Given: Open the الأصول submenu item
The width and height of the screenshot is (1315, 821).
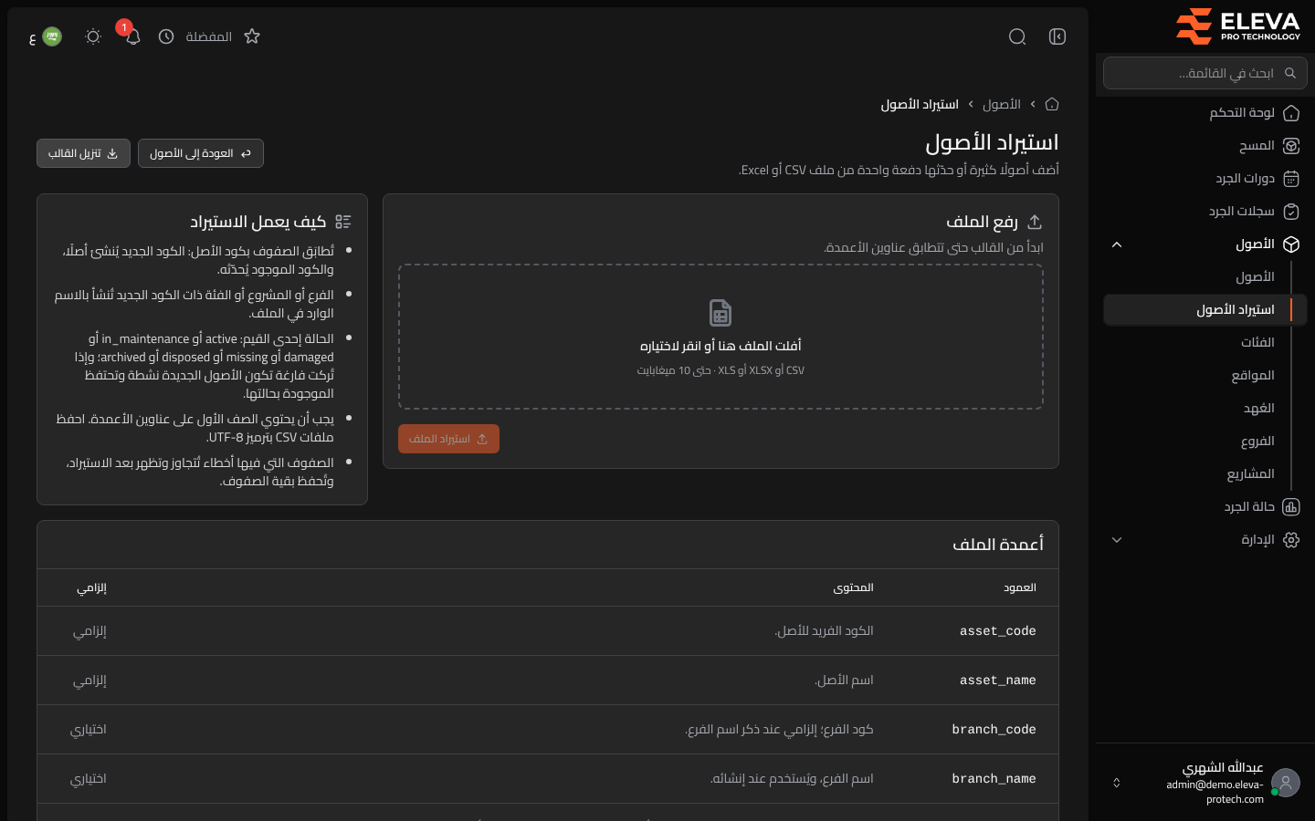Looking at the screenshot, I should pos(1204,277).
